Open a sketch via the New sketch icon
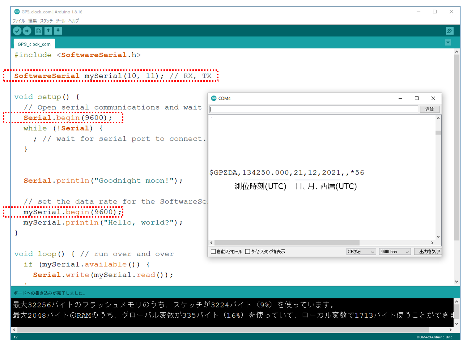Image resolution: width=463 pixels, height=347 pixels. (38, 31)
